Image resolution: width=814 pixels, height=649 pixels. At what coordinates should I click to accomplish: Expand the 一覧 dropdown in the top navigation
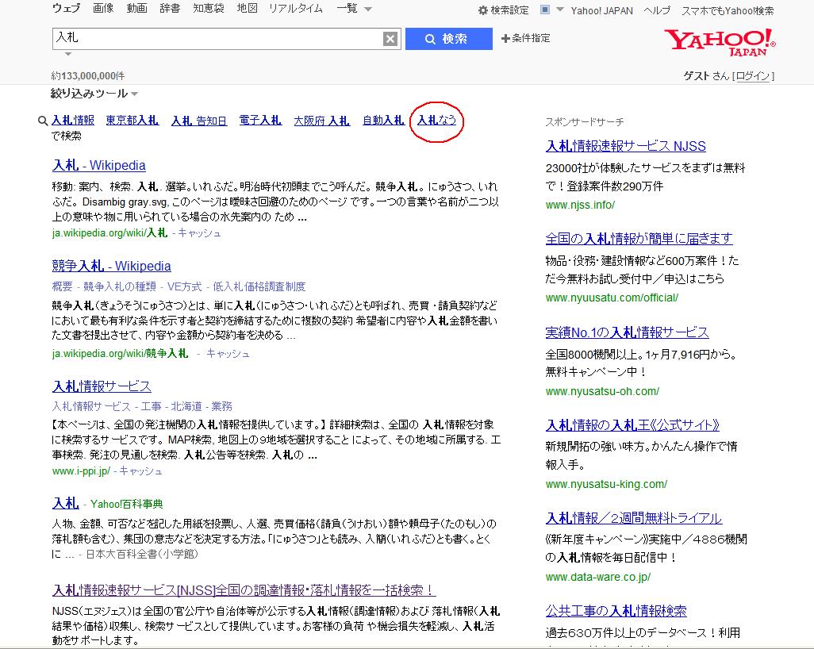click(355, 9)
